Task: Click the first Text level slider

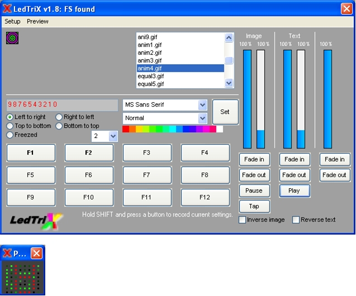Action: click(287, 99)
